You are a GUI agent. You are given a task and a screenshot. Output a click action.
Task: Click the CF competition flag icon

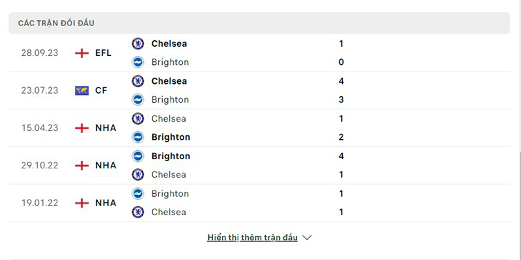[x=81, y=90]
